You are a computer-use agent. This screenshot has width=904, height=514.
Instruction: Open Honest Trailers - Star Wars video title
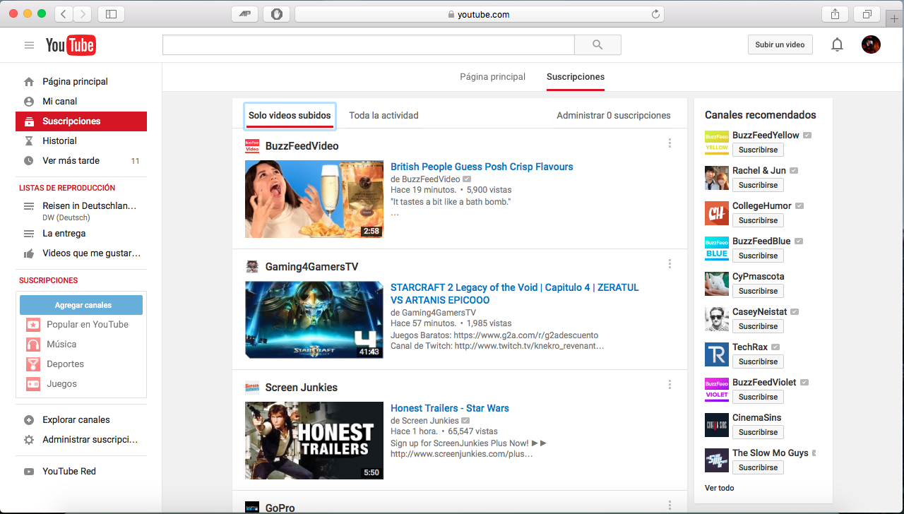pos(450,409)
